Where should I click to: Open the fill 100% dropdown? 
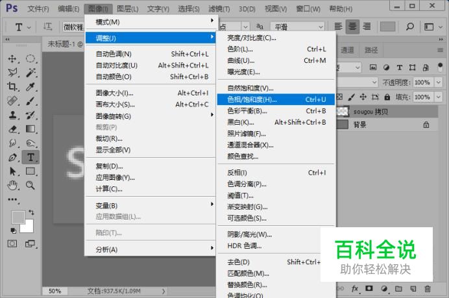[x=439, y=97]
